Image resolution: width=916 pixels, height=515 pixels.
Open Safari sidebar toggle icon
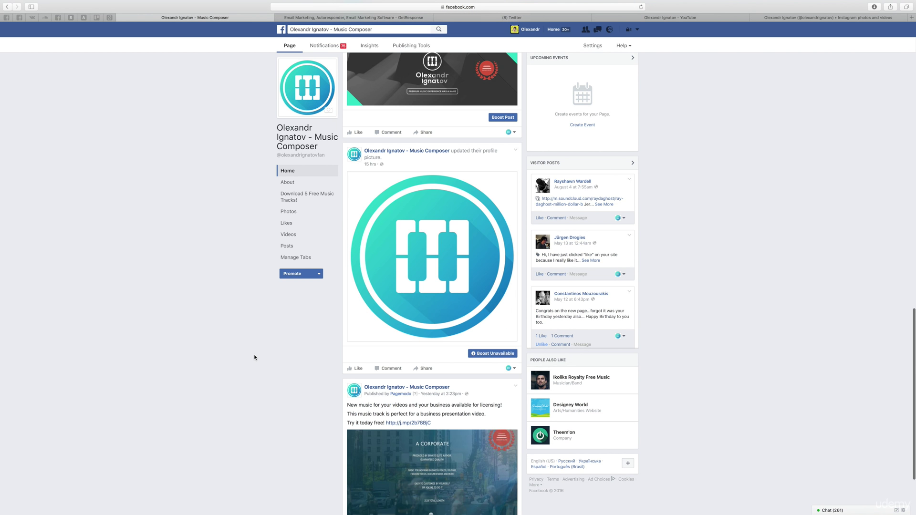[31, 7]
